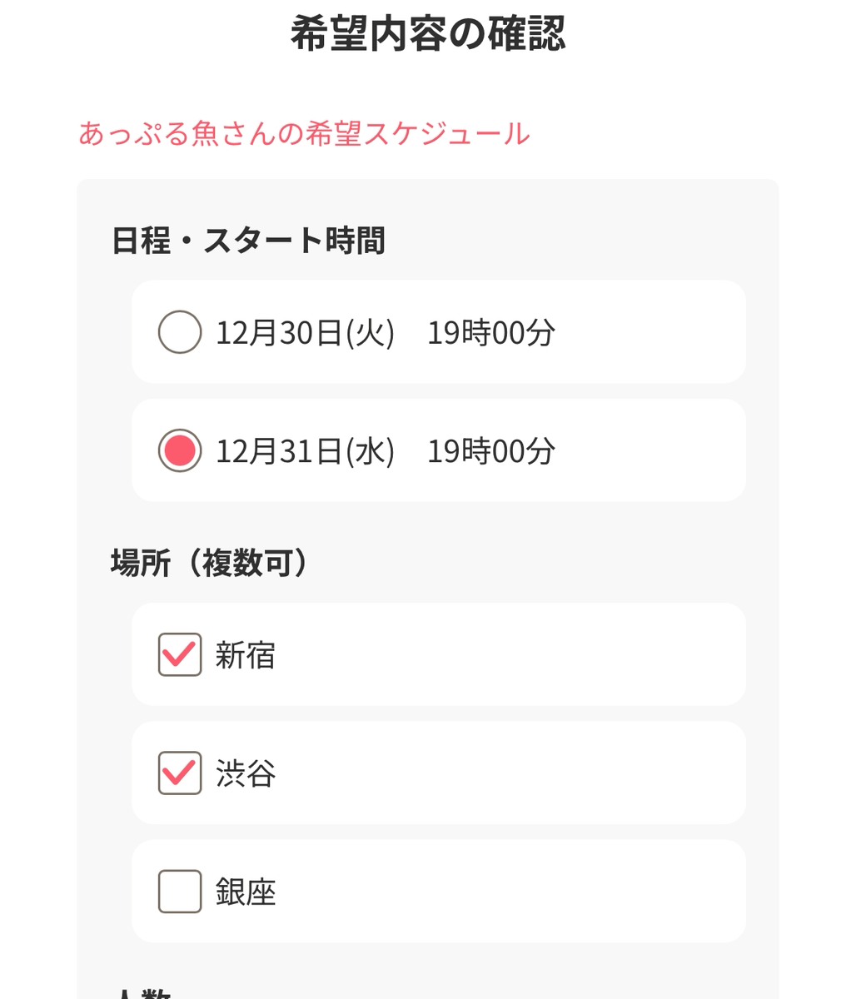Click 19時00分 in the 12月30日 row

(491, 333)
